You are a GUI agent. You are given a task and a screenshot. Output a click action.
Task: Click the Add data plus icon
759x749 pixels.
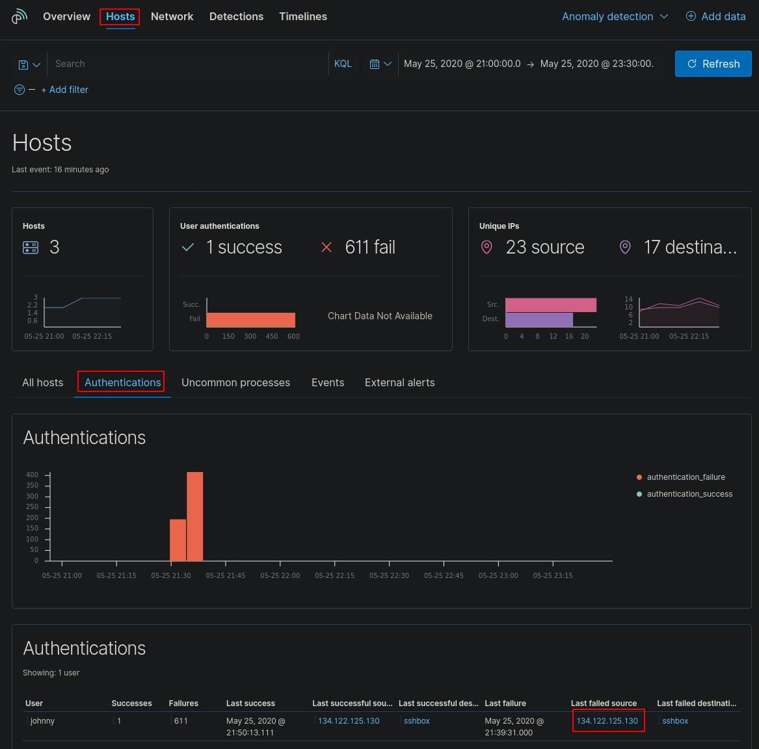[x=691, y=16]
